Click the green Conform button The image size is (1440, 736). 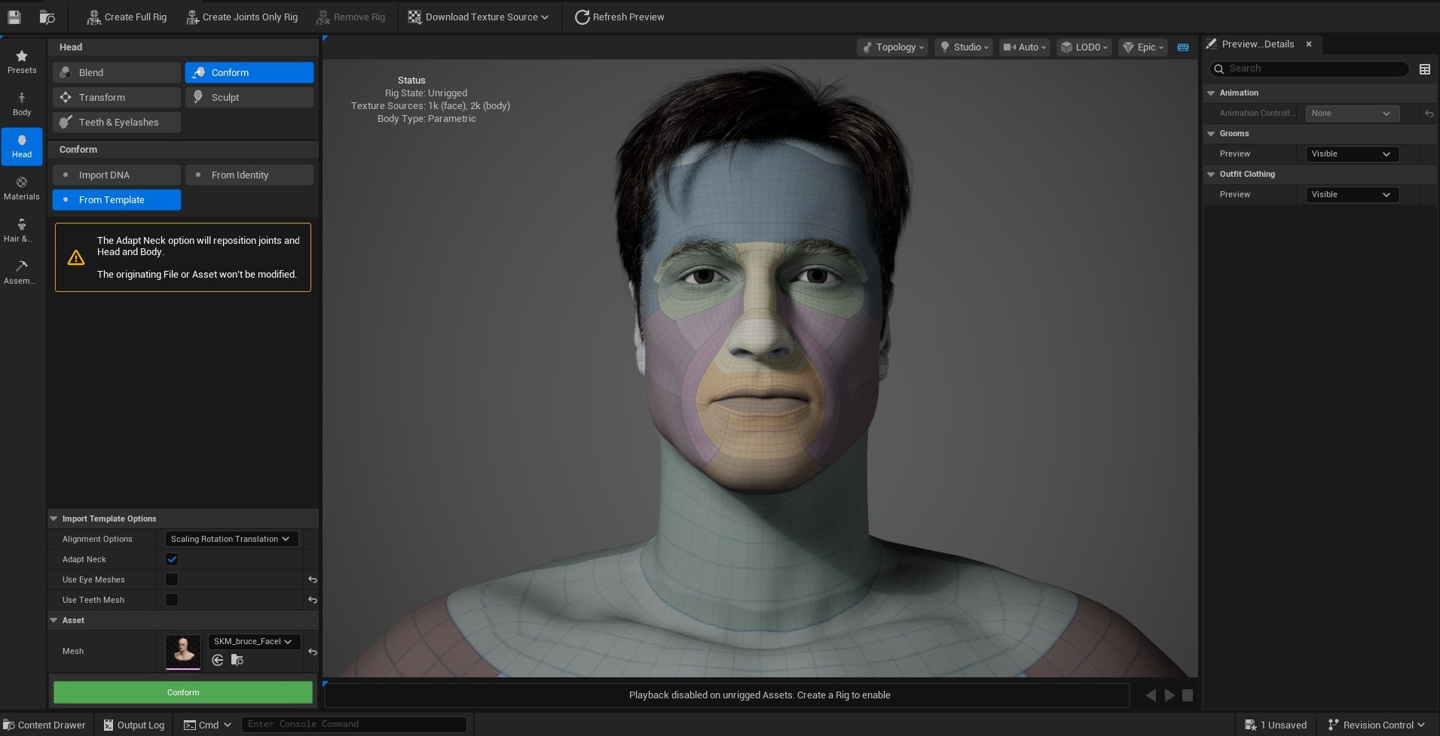point(182,692)
